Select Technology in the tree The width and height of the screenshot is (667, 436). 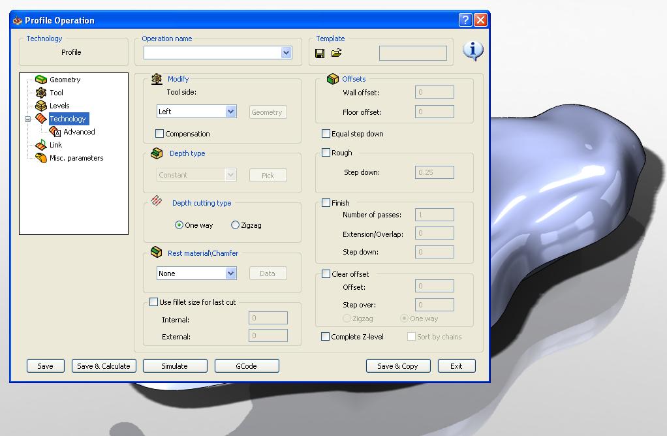(x=68, y=119)
